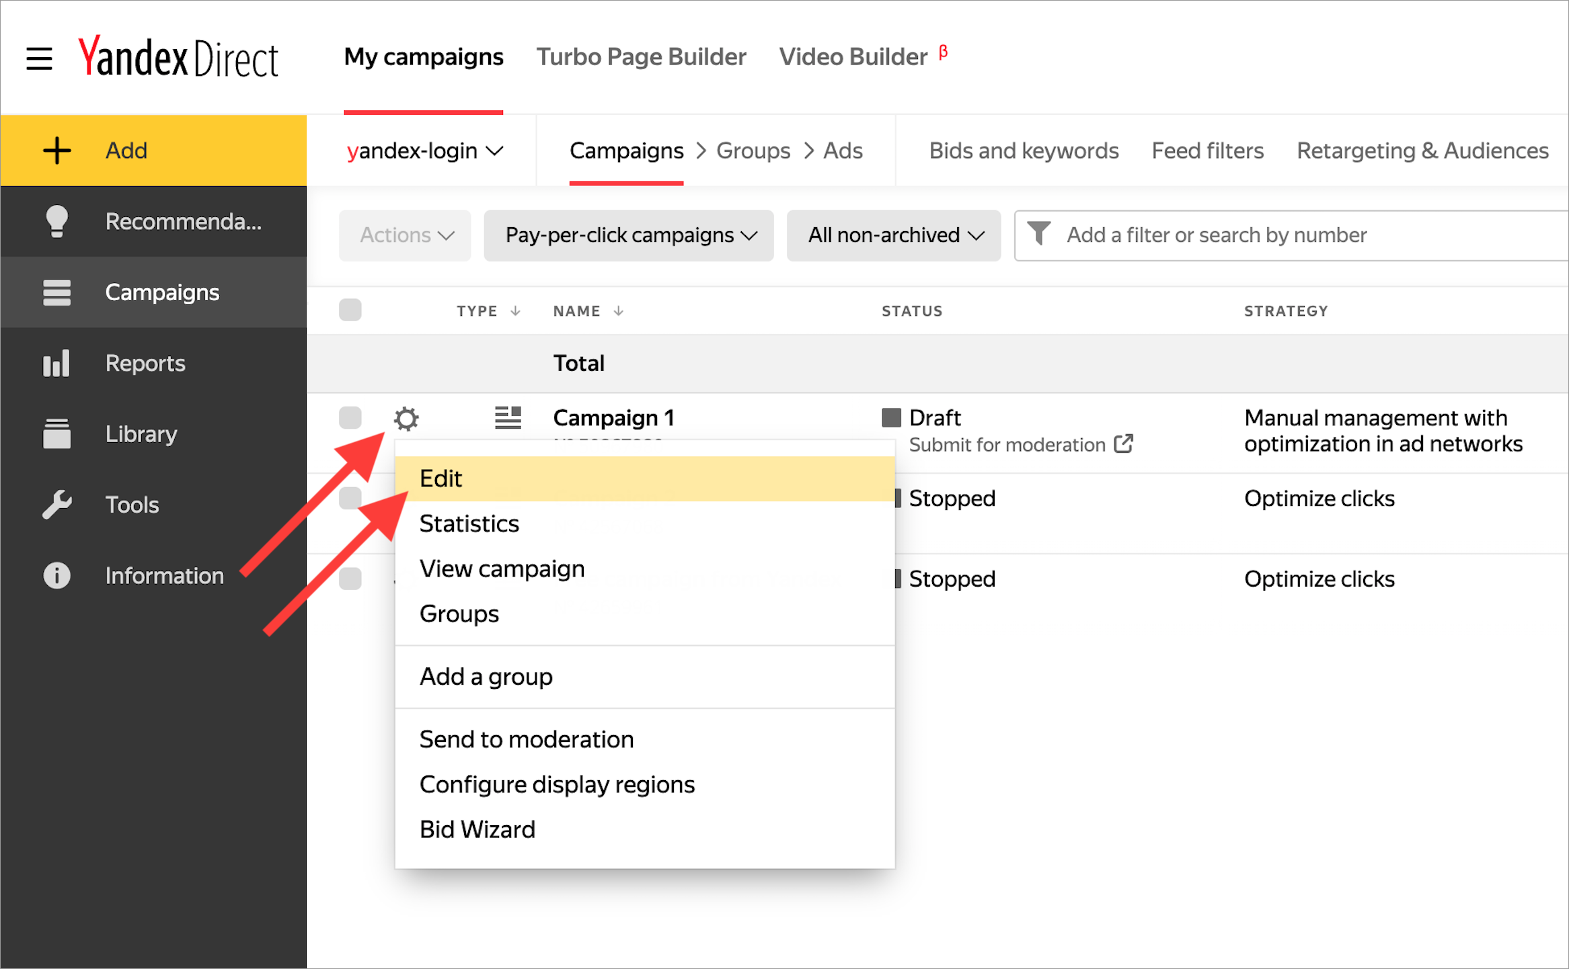Viewport: 1569px width, 969px height.
Task: Open Bids and keywords tab
Action: point(1024,151)
